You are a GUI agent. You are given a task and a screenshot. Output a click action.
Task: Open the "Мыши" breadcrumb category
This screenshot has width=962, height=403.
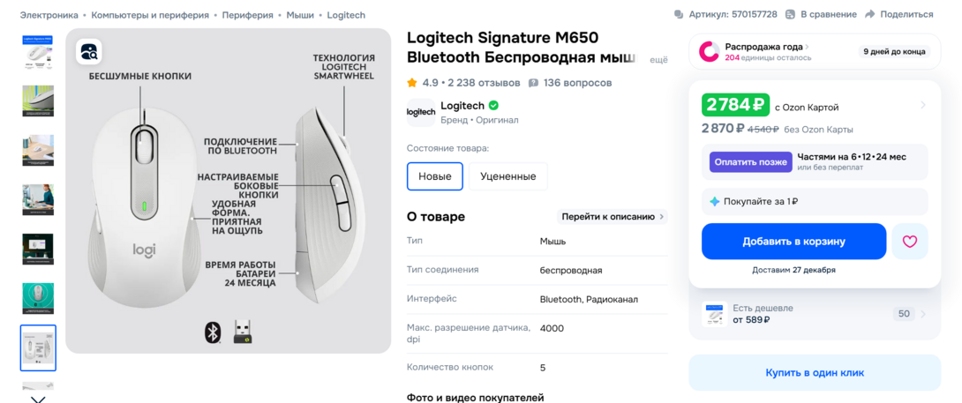[300, 15]
